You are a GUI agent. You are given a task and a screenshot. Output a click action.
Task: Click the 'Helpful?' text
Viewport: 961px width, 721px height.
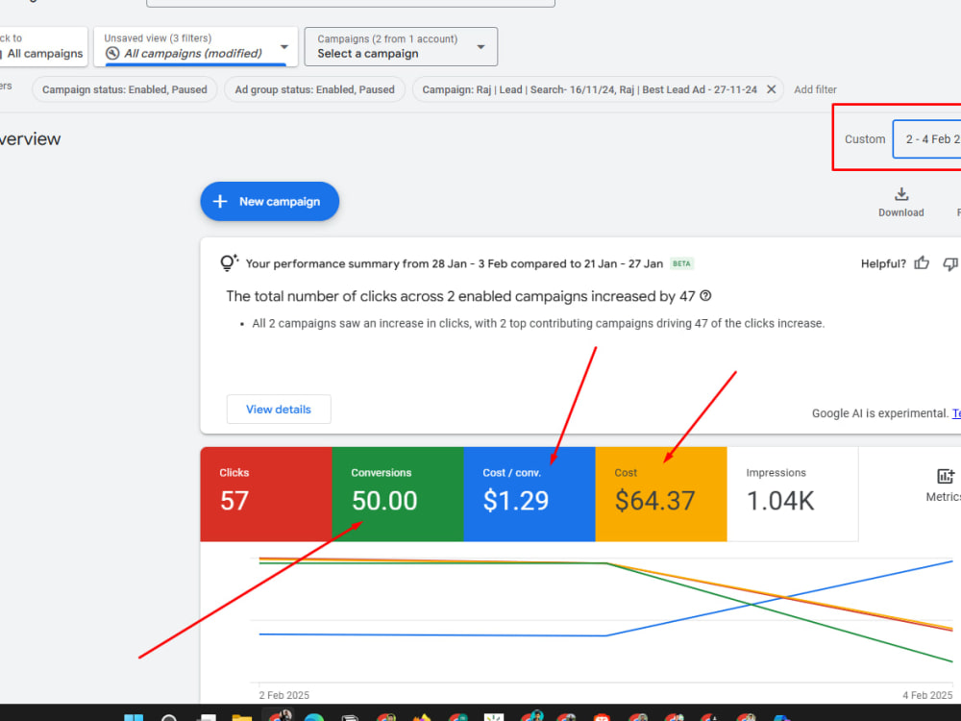tap(883, 263)
